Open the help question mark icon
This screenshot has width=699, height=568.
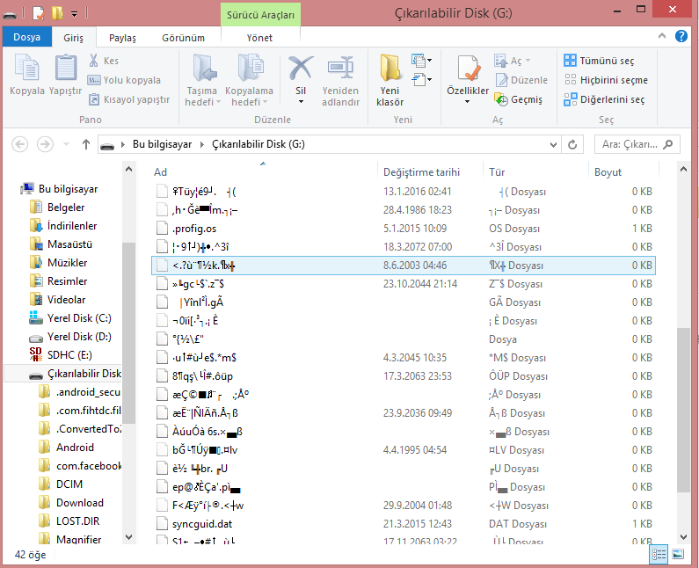(x=681, y=37)
